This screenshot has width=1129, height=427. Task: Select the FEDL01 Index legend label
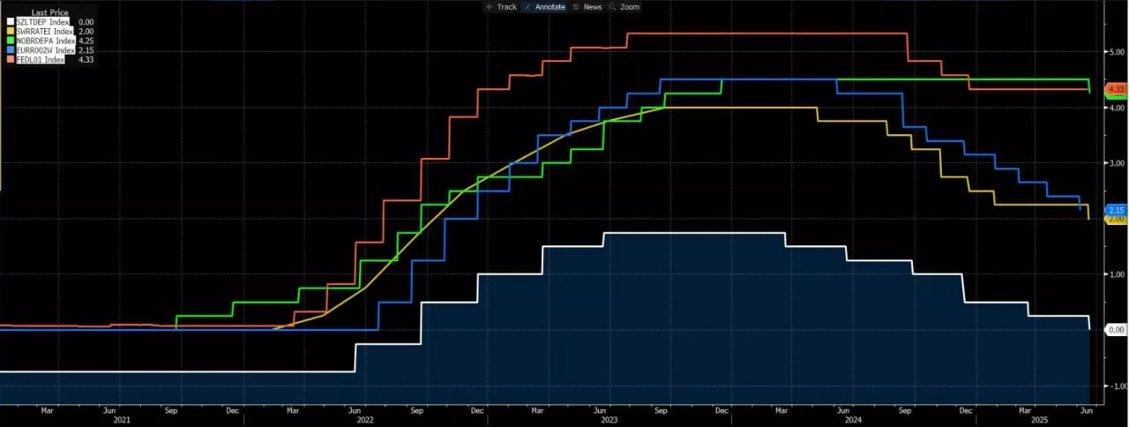[x=41, y=60]
